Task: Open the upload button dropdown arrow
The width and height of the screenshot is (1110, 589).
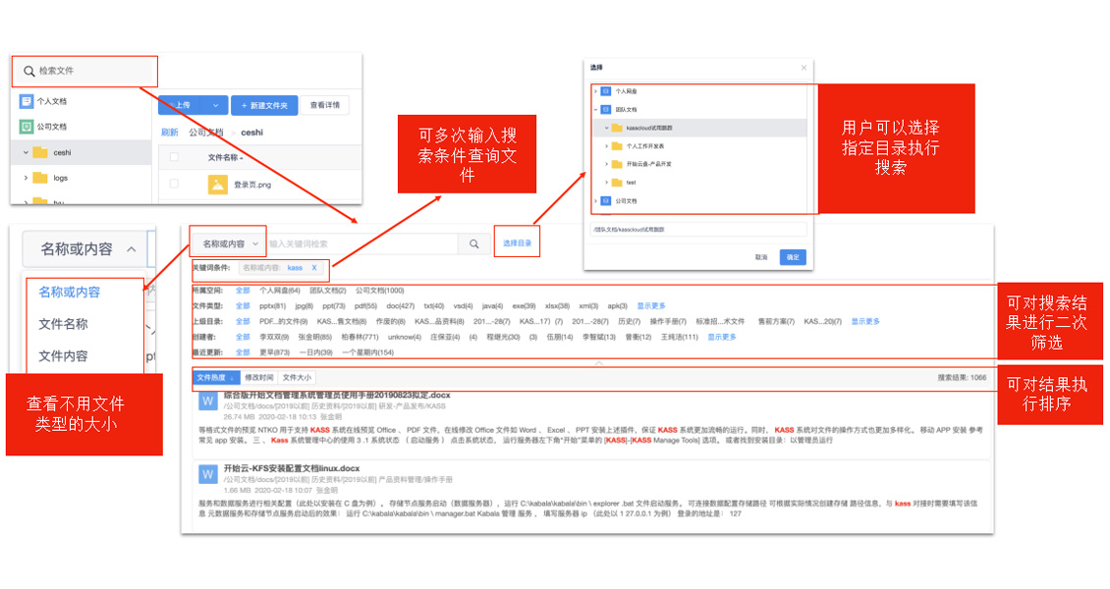Action: click(215, 106)
